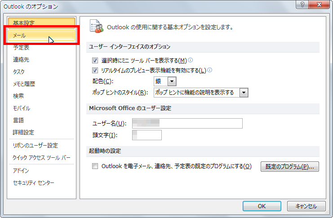Image resolution: width=333 pixels, height=218 pixels.
Task: Confirm with the OK button
Action: point(262,206)
